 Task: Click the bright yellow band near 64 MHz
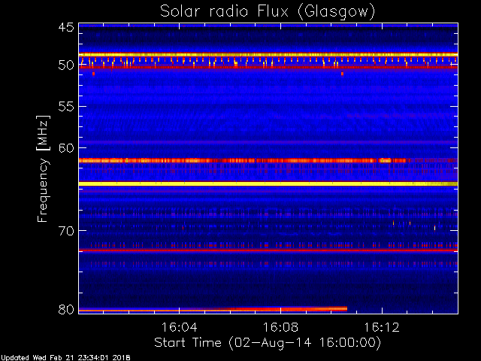(268, 184)
